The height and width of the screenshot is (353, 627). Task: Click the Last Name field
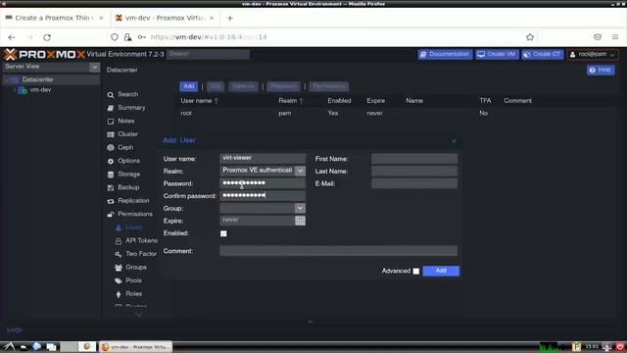(414, 171)
